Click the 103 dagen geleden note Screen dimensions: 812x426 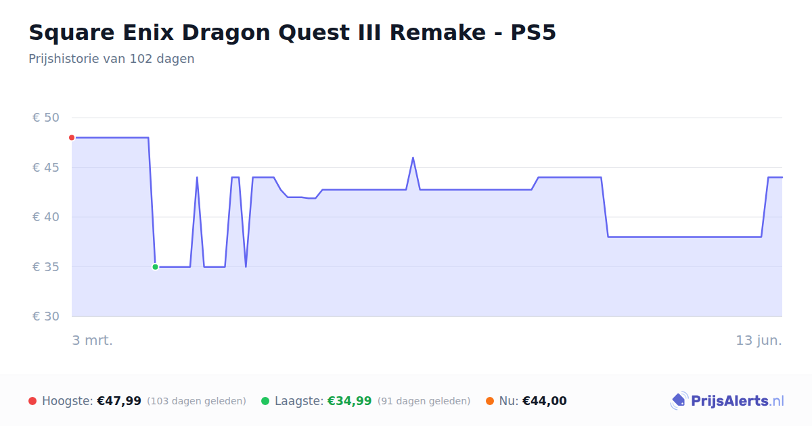point(196,402)
